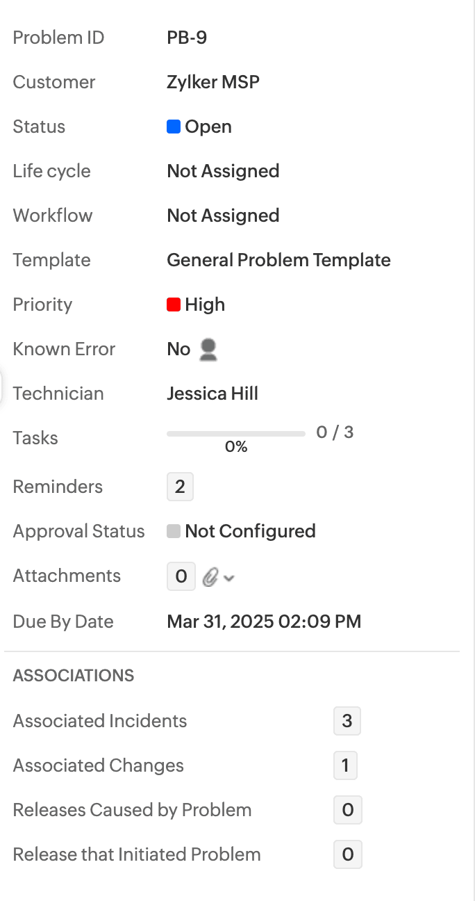This screenshot has width=475, height=901.
Task: Open the Associated Changes count
Action: pos(345,765)
